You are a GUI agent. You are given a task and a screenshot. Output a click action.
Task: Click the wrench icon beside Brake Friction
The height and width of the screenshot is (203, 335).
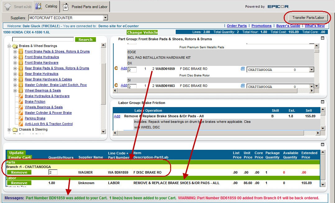(21, 102)
